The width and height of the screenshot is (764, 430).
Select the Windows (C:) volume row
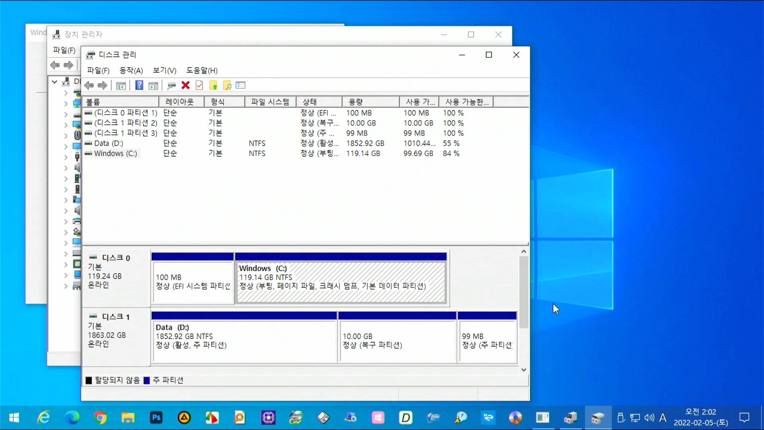(x=305, y=153)
